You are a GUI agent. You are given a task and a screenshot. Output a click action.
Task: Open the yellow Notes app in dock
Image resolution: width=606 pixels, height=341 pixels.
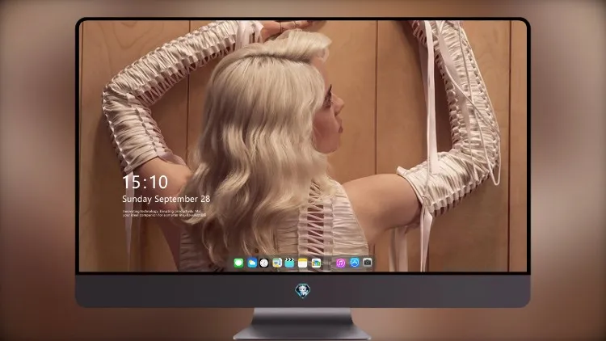coord(303,263)
